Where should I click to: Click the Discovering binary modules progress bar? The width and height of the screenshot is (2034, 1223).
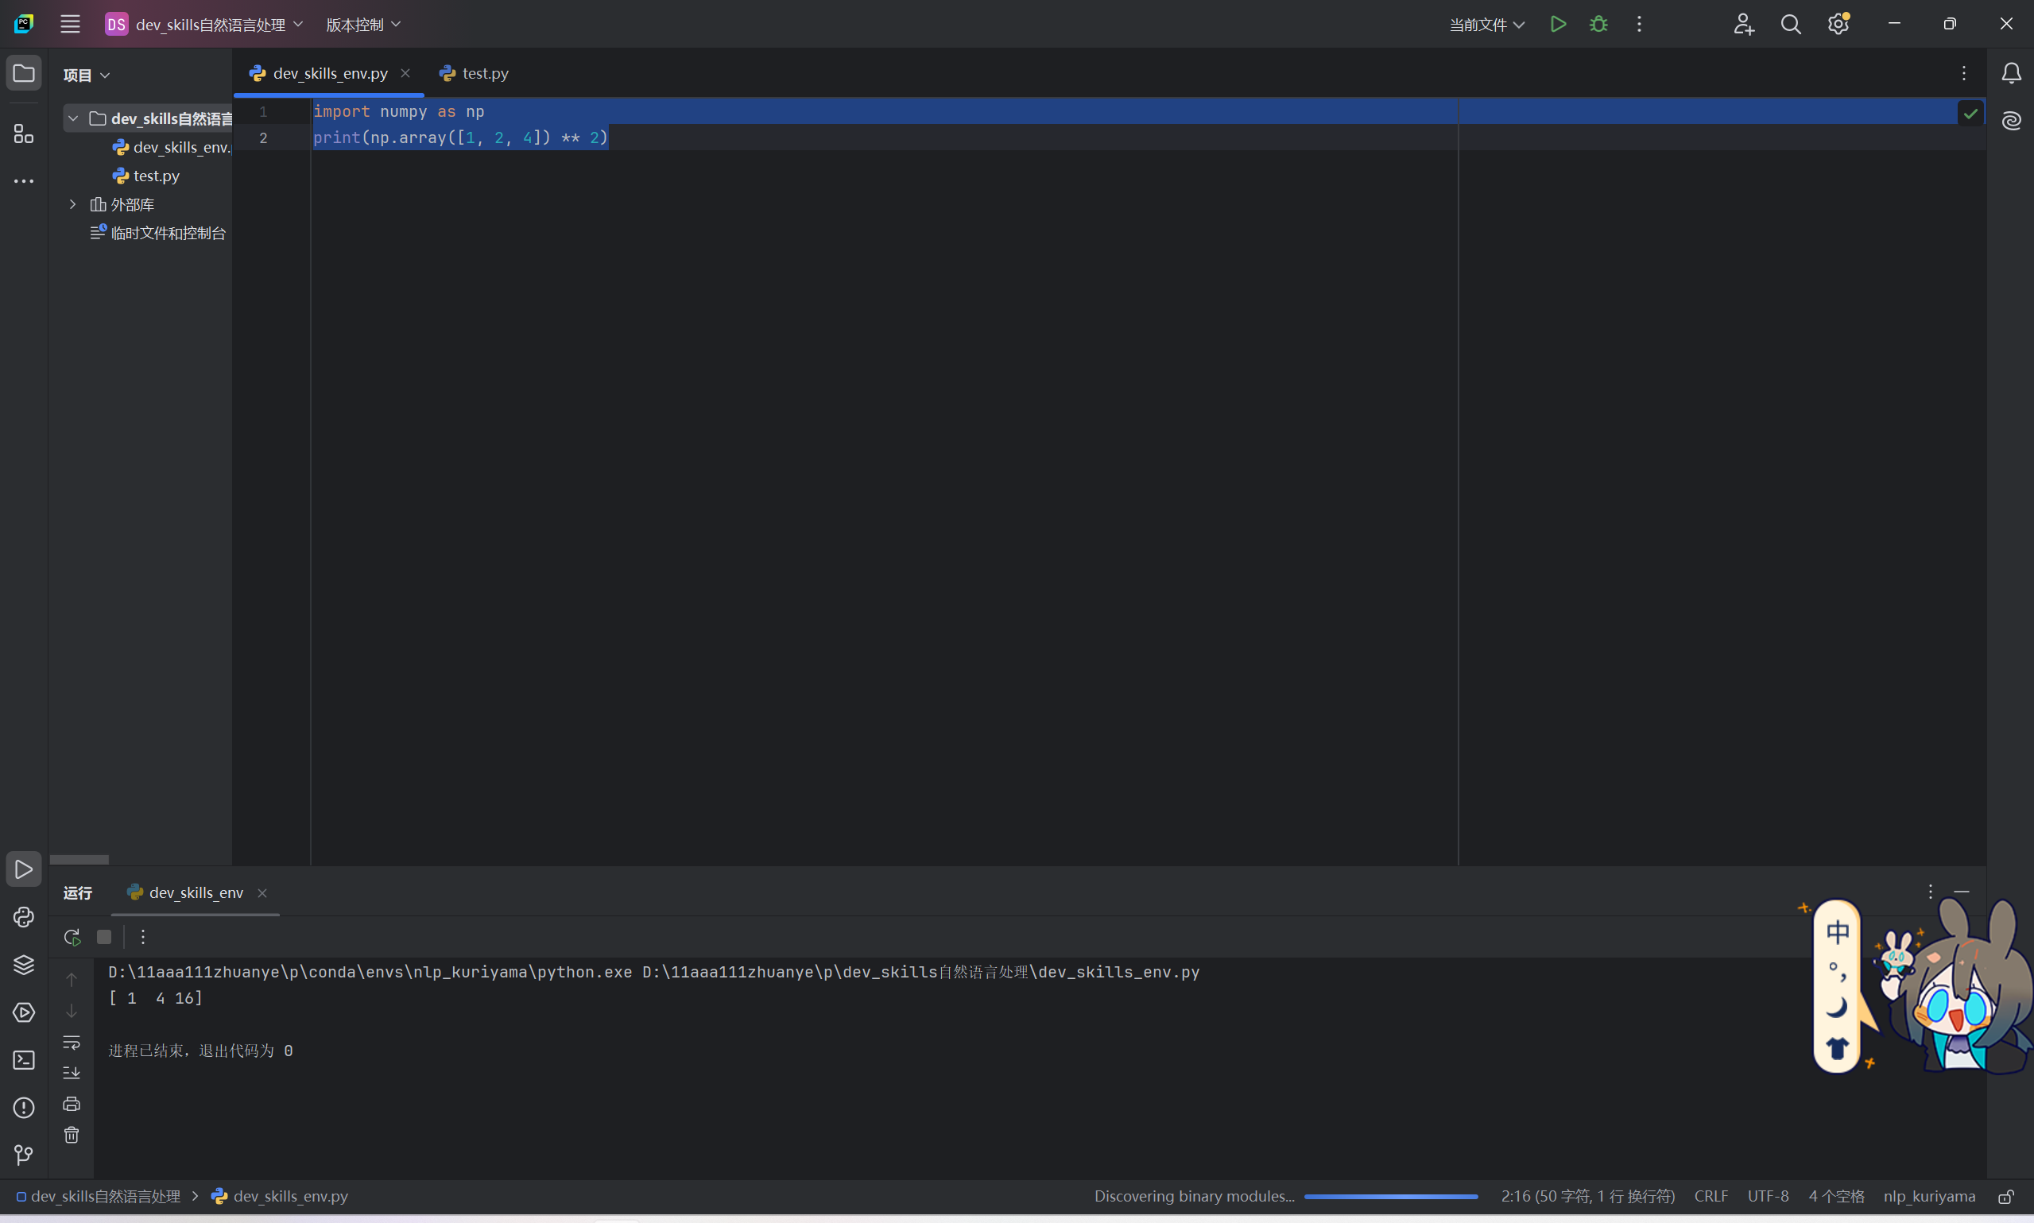click(x=1391, y=1196)
